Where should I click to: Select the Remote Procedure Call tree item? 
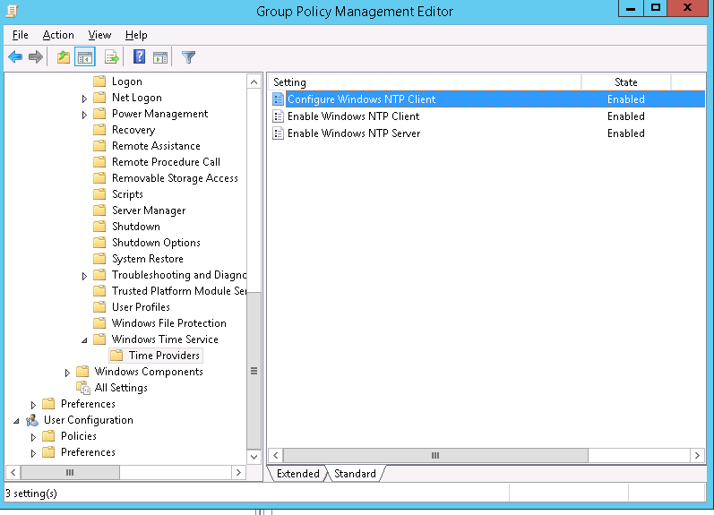click(166, 161)
